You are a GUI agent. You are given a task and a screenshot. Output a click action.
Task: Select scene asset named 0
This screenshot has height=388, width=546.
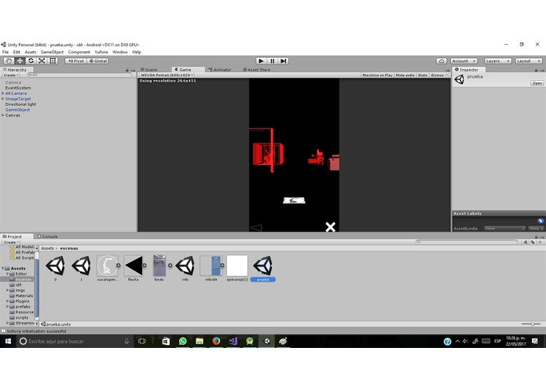(x=55, y=269)
